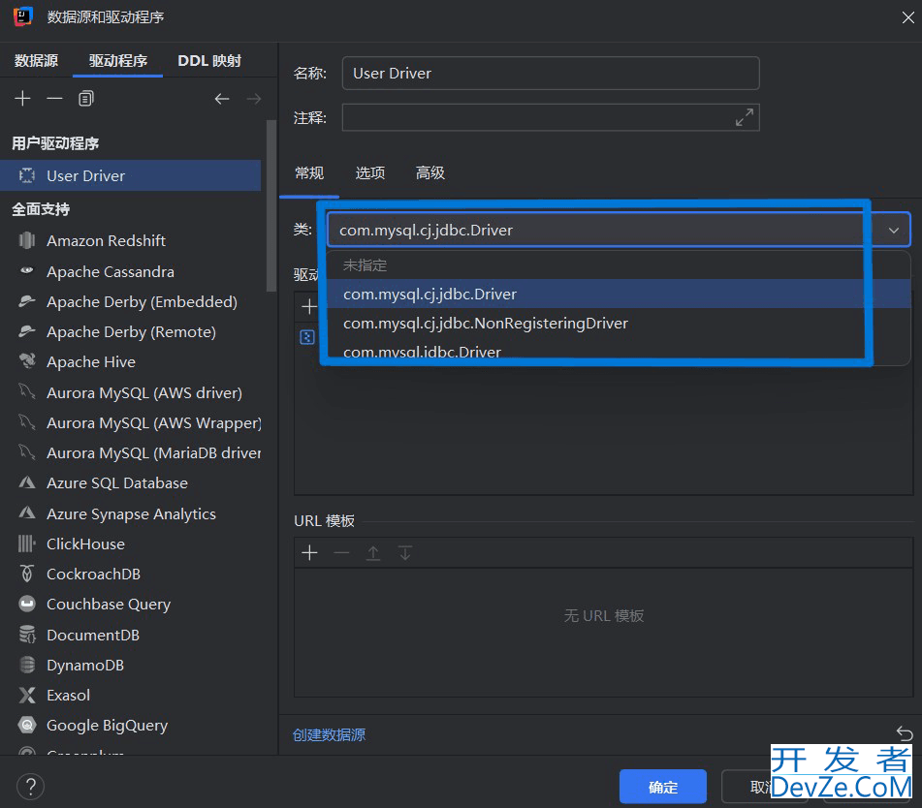
Task: Click the add driver plus icon in sidebar
Action: click(23, 99)
